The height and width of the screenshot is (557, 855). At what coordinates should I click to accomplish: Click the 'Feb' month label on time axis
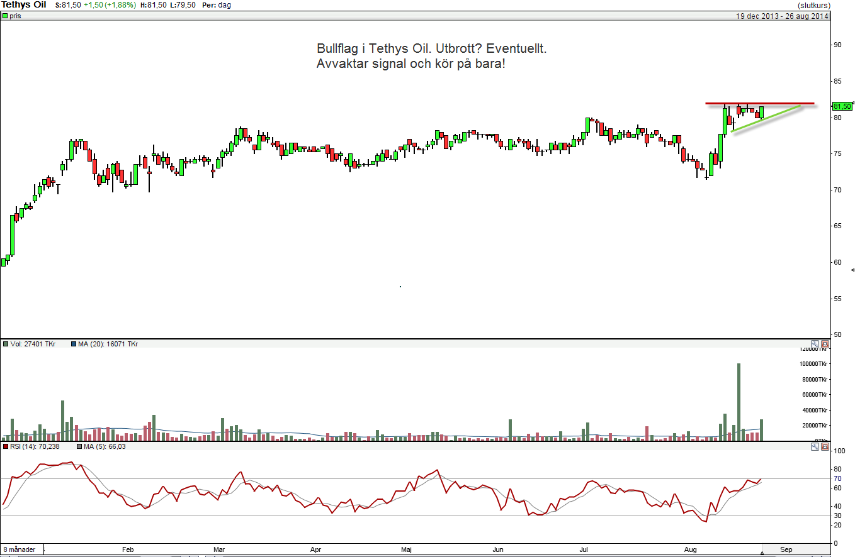[128, 549]
